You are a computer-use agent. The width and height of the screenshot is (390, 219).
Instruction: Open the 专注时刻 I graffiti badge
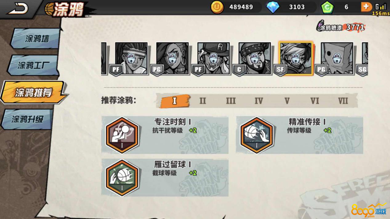click(x=122, y=135)
